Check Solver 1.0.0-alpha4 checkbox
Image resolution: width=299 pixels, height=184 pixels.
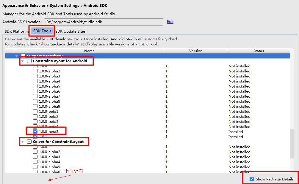(x=35, y=162)
